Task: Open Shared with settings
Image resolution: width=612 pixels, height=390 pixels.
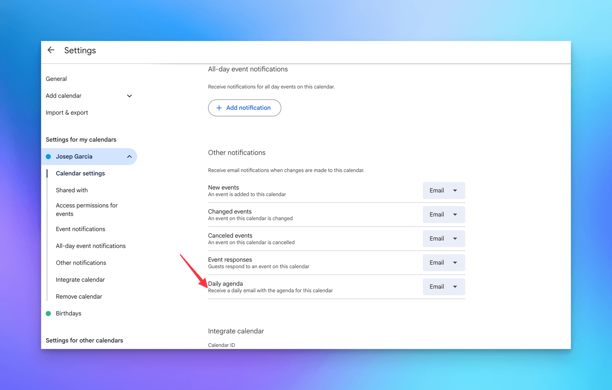Action: [x=71, y=190]
